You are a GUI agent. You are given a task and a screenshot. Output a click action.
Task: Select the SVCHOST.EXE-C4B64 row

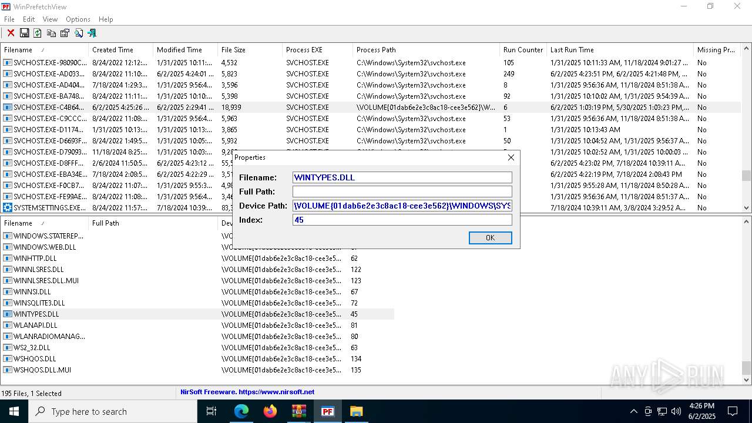(370, 108)
